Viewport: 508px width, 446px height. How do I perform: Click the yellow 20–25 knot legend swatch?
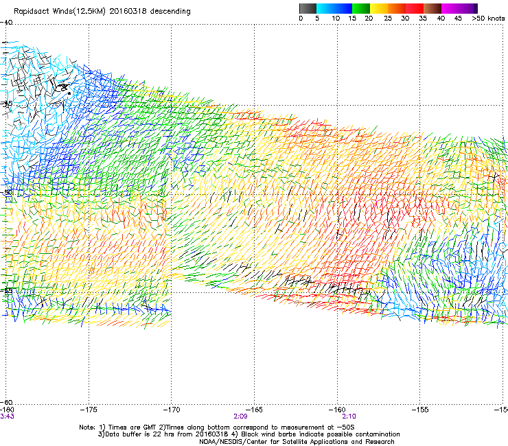pyautogui.click(x=379, y=8)
